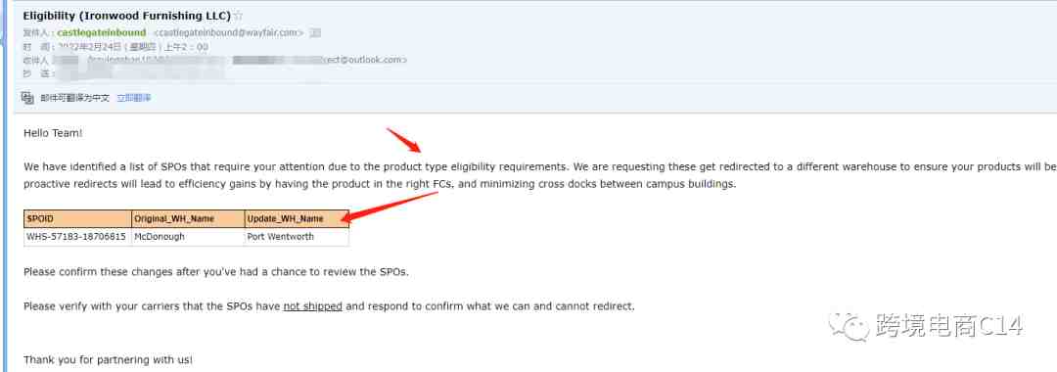
Task: Open the sender name castlegateinbound
Action: pyautogui.click(x=101, y=32)
